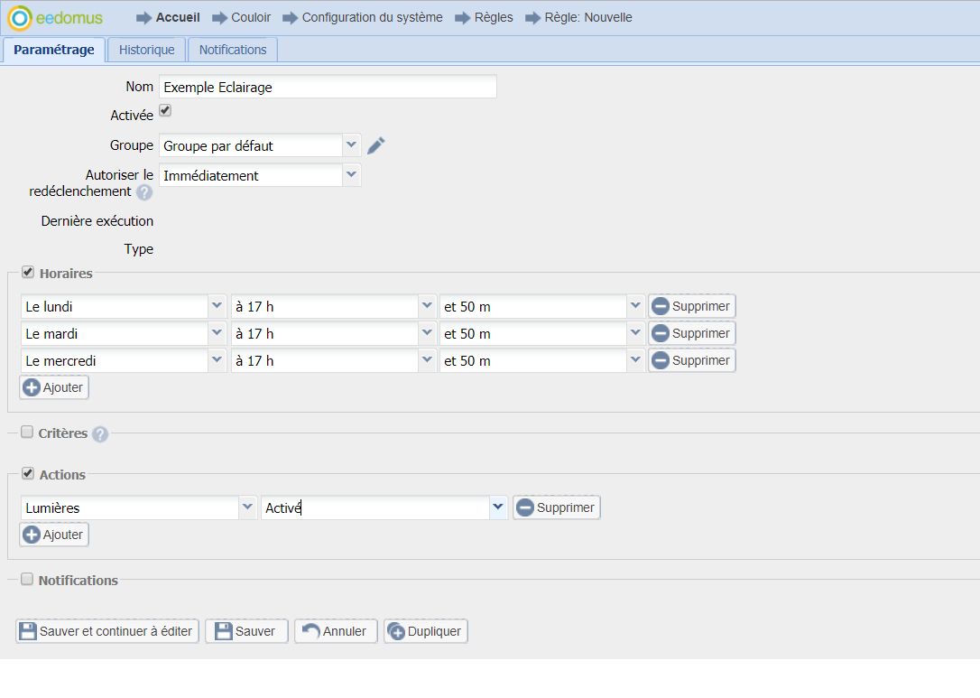Enable the Critères section checkbox
Image resolution: width=980 pixels, height=698 pixels.
27,433
